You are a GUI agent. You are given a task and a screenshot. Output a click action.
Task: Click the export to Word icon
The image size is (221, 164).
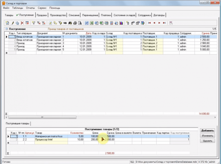click(87, 23)
